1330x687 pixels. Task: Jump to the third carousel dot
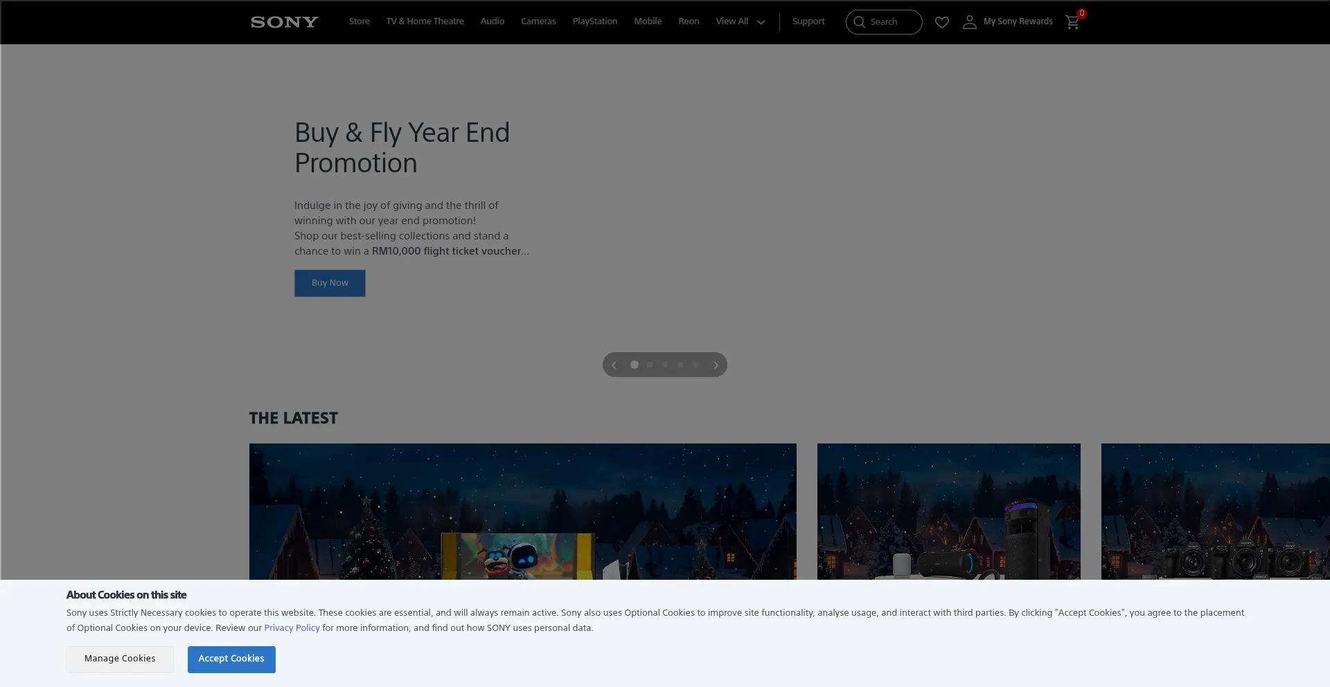tap(665, 365)
